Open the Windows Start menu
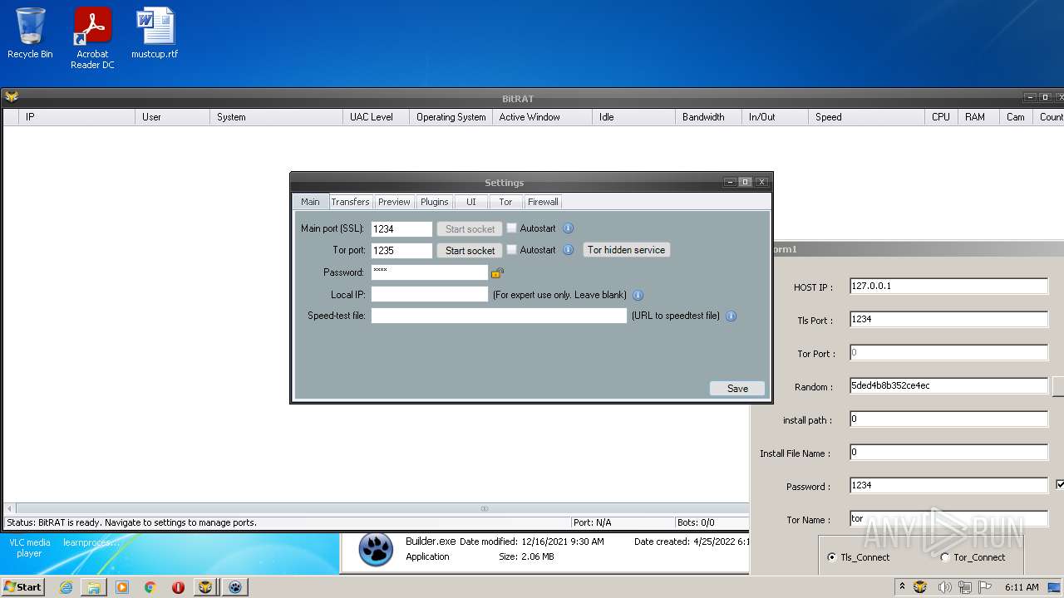 pos(23,586)
